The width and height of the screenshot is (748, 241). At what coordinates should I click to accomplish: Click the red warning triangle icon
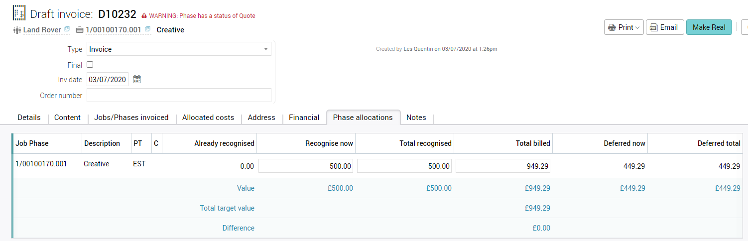coord(144,16)
